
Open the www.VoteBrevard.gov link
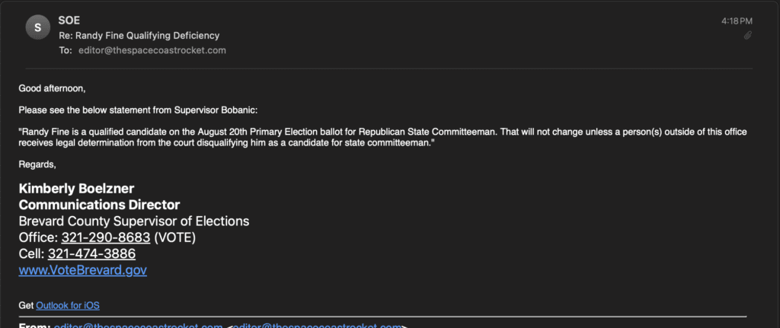tap(82, 270)
